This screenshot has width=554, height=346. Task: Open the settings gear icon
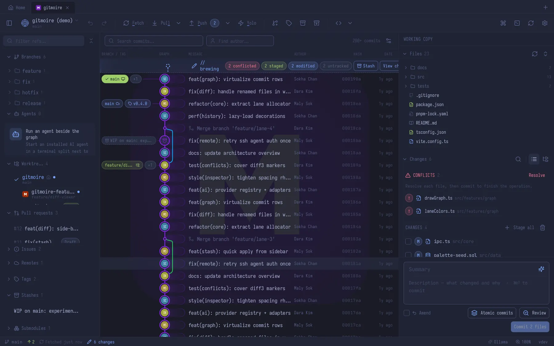545,23
